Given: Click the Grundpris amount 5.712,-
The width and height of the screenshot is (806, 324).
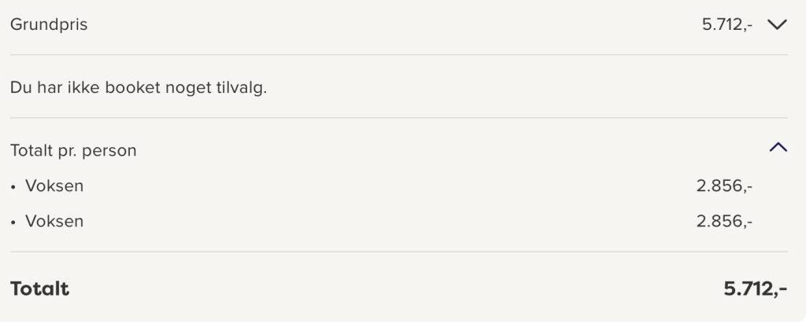Looking at the screenshot, I should (727, 25).
